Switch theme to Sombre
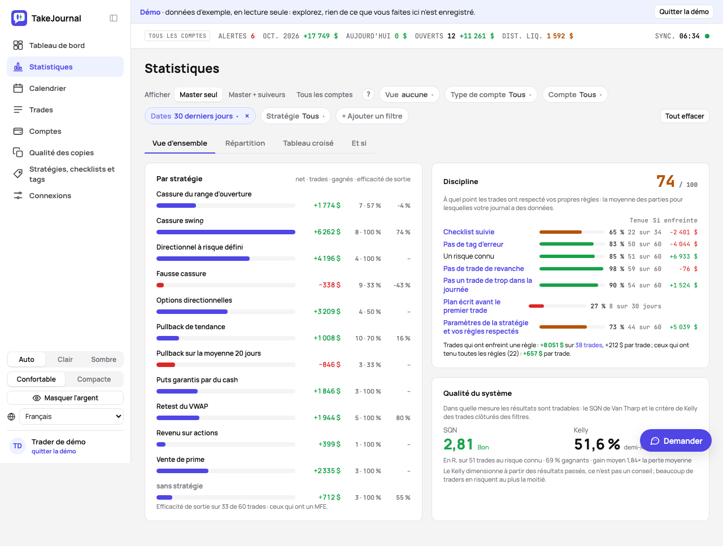Image resolution: width=723 pixels, height=546 pixels. 104,360
